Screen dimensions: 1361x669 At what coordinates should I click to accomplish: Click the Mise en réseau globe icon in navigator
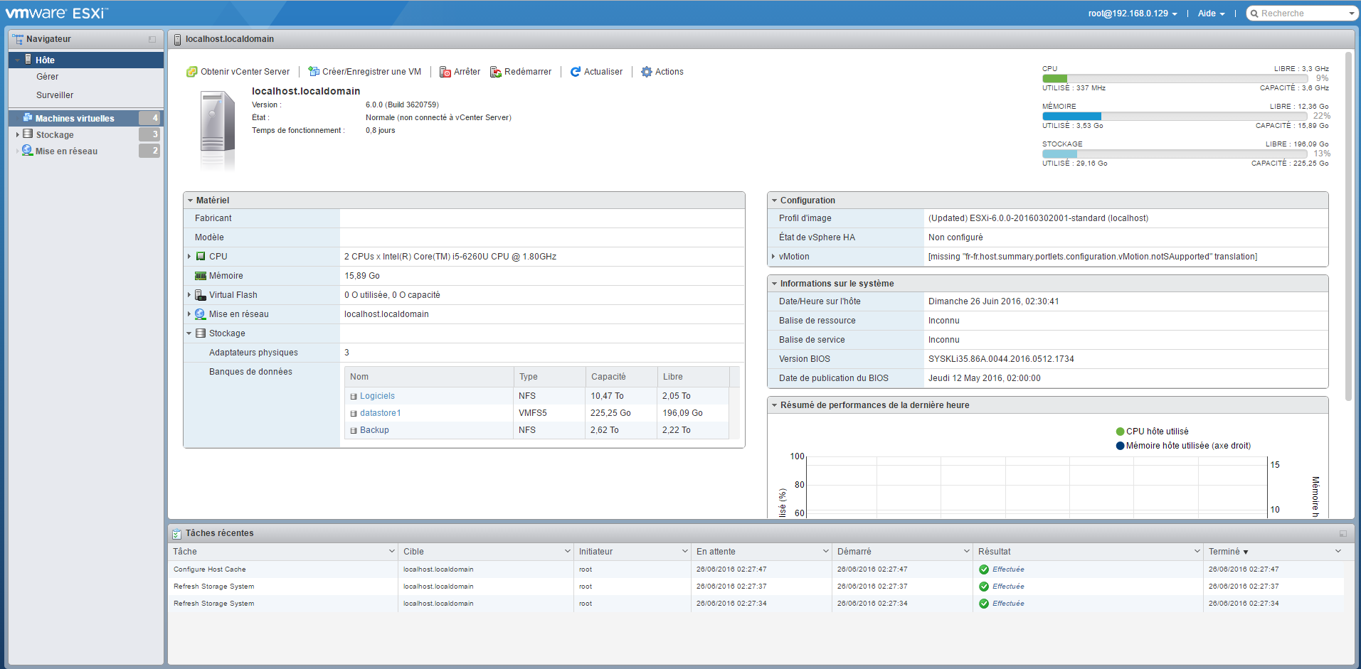click(x=27, y=151)
